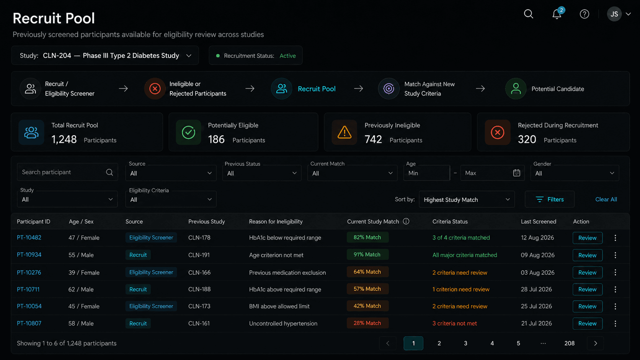
Task: Click the Filters button
Action: [550, 199]
